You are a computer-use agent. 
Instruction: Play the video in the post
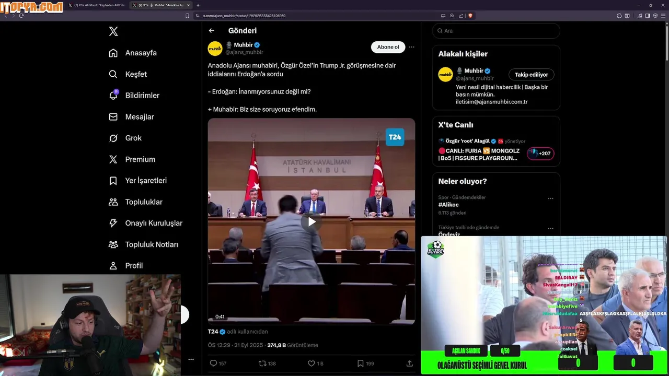click(x=312, y=221)
